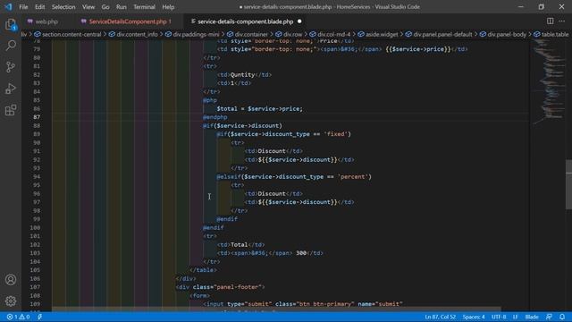Open breadcrumb section.content-central
This screenshot has width=572, height=322.
(71, 34)
